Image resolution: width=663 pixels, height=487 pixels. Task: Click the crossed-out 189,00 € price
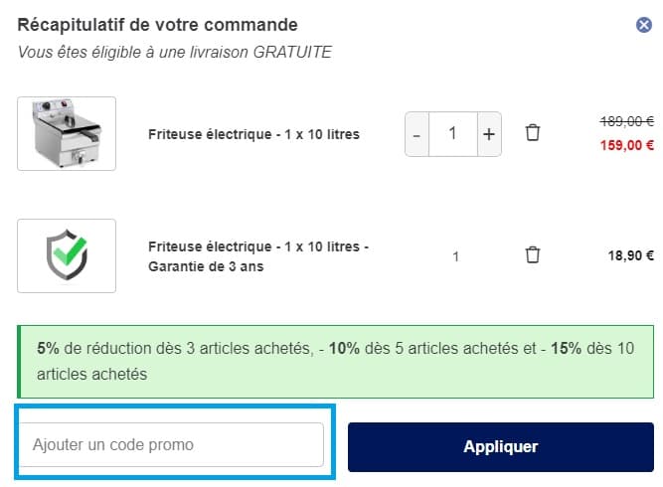pyautogui.click(x=626, y=121)
